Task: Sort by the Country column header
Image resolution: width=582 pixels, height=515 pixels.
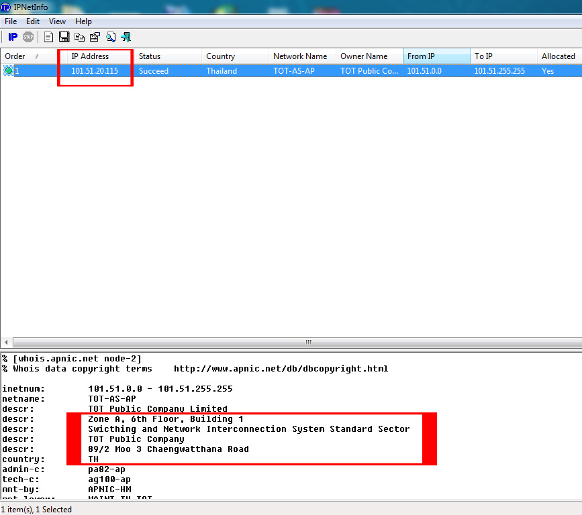Action: (x=236, y=56)
